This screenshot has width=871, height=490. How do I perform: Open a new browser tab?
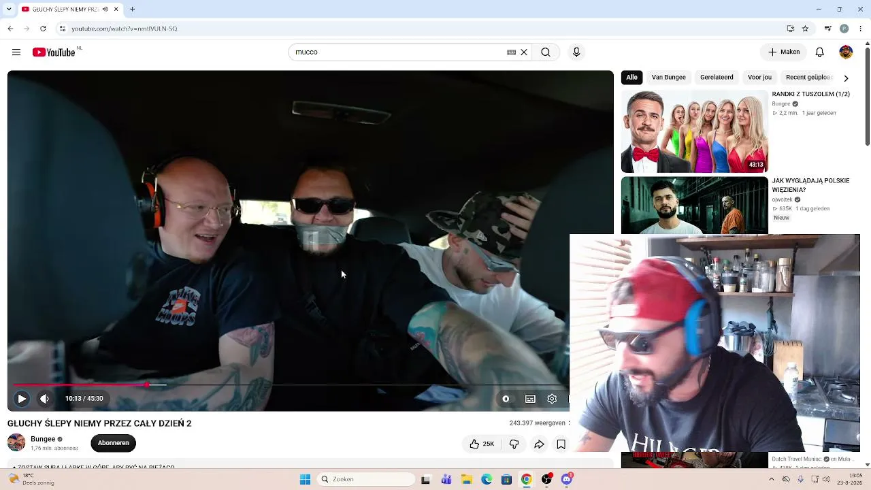pyautogui.click(x=132, y=10)
